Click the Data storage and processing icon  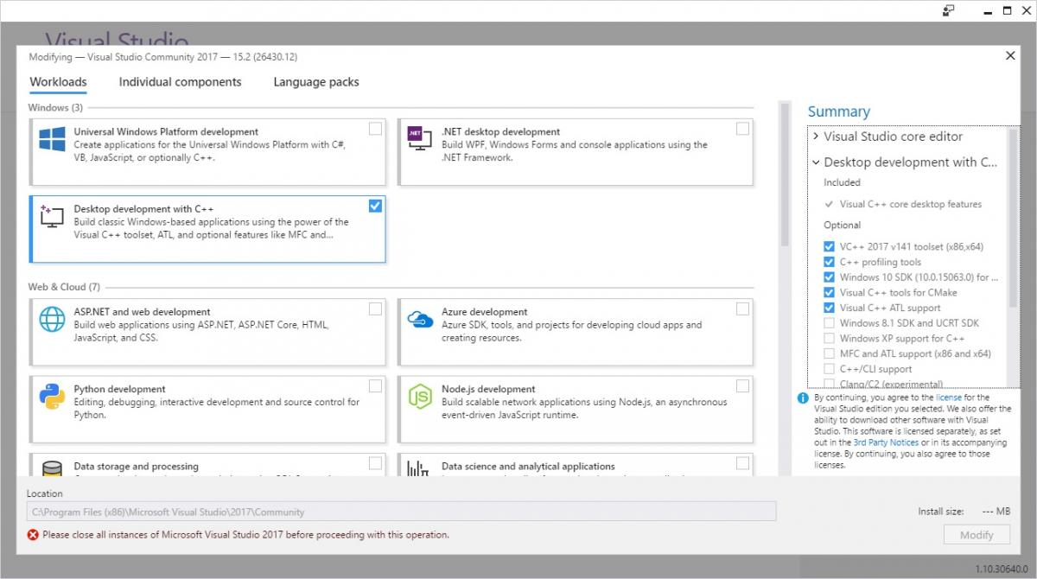52,468
